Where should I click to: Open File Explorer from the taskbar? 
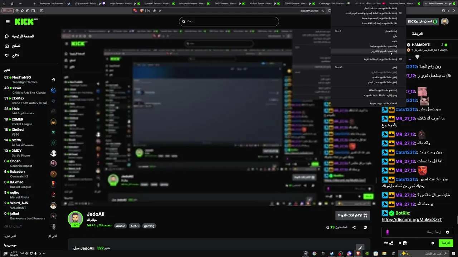point(384,253)
